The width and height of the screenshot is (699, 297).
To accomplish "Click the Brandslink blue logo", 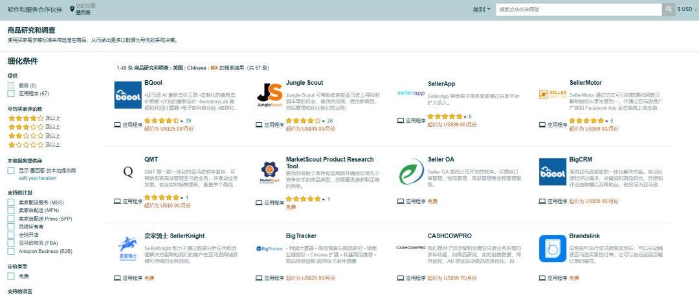I will [x=552, y=248].
